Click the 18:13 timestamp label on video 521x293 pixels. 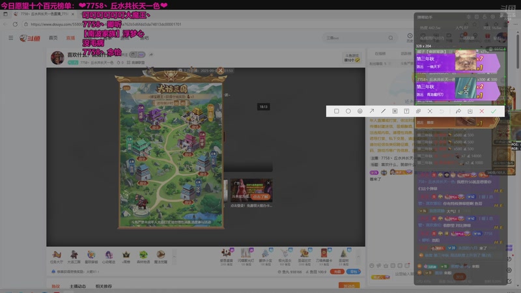point(264,107)
